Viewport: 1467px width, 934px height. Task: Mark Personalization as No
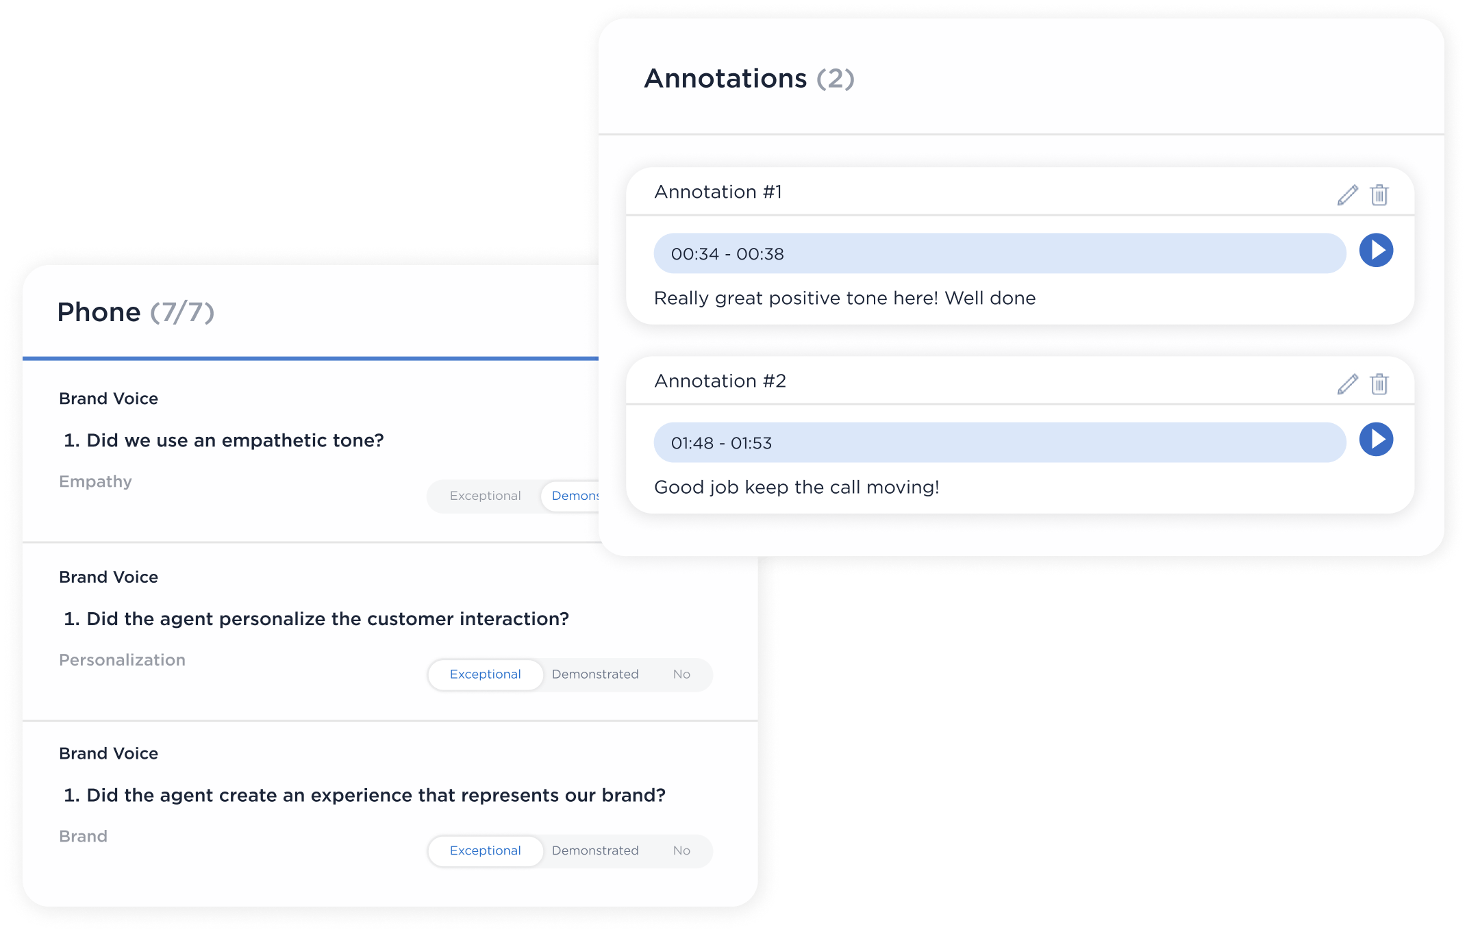tap(681, 674)
